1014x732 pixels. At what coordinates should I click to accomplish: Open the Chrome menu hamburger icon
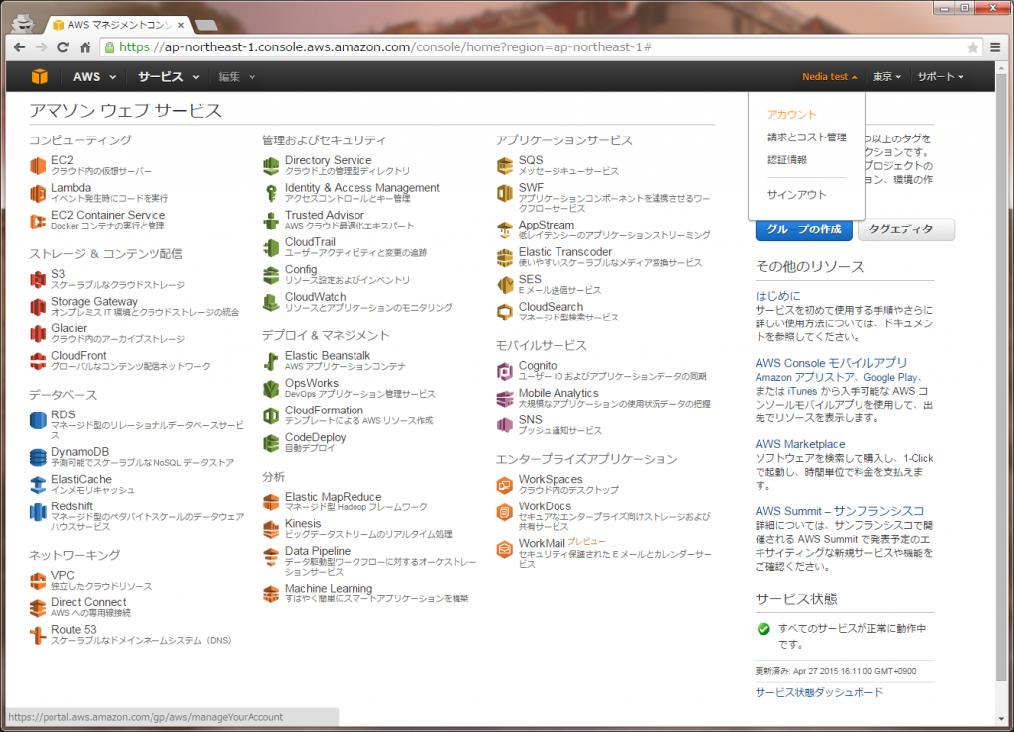(995, 47)
